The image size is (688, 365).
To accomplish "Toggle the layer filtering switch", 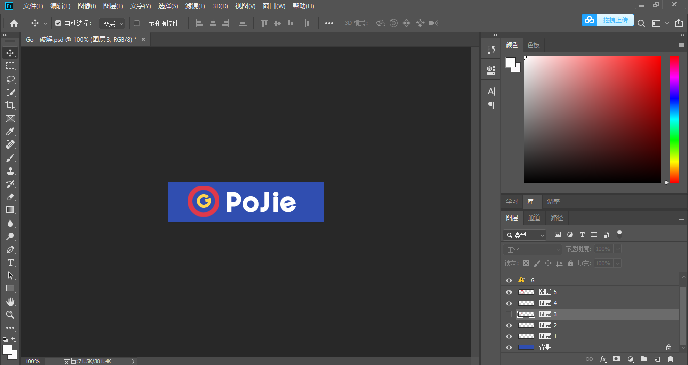I will click(x=620, y=234).
